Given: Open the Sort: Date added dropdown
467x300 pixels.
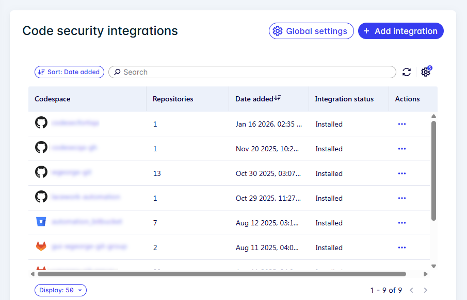Looking at the screenshot, I should (69, 72).
